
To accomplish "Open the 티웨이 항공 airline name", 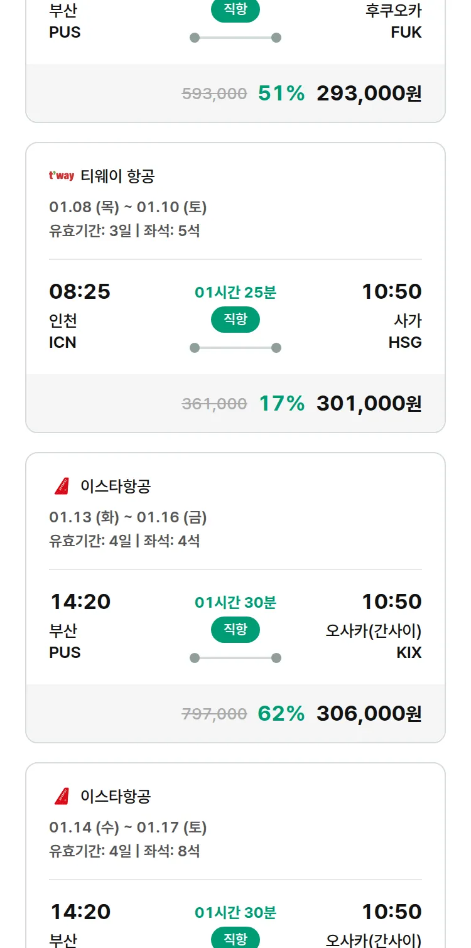I will [x=117, y=176].
